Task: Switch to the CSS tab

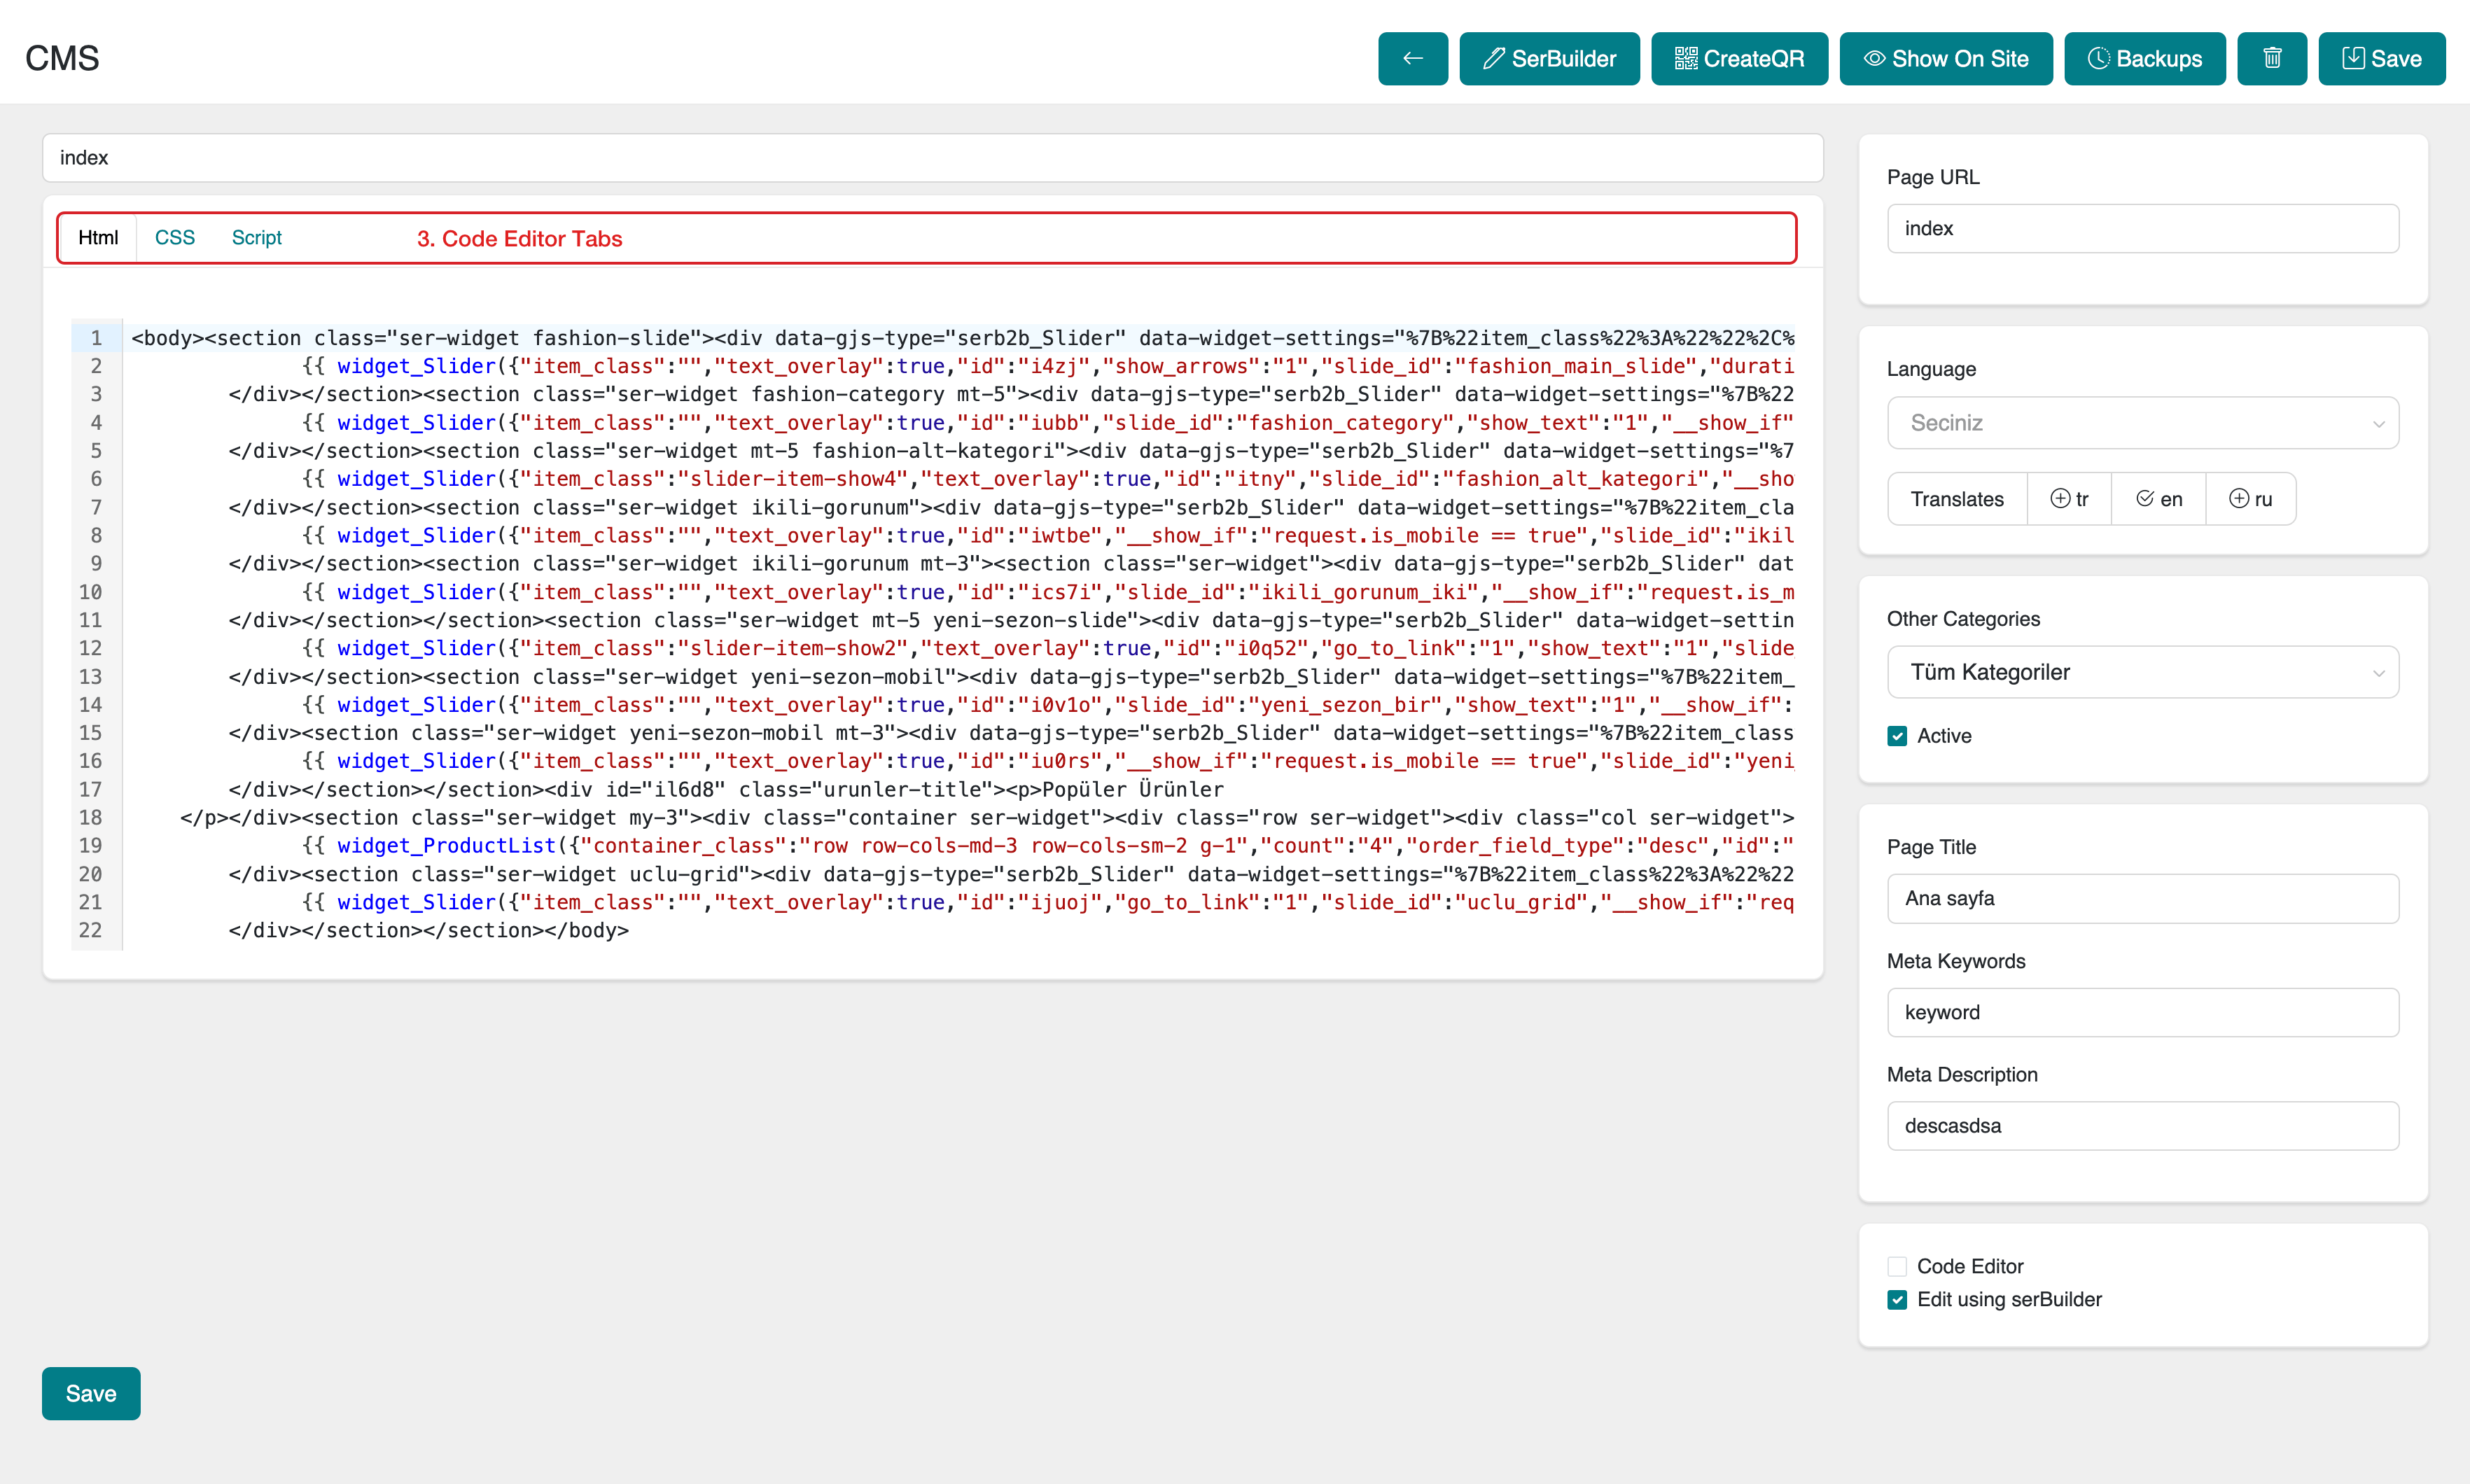Action: tap(175, 238)
